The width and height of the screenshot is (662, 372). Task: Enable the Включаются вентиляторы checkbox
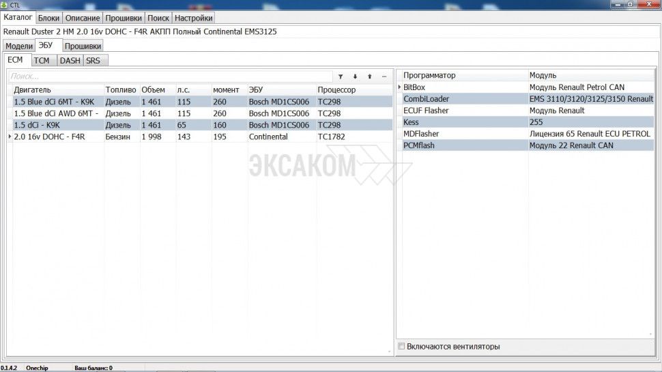click(x=401, y=347)
